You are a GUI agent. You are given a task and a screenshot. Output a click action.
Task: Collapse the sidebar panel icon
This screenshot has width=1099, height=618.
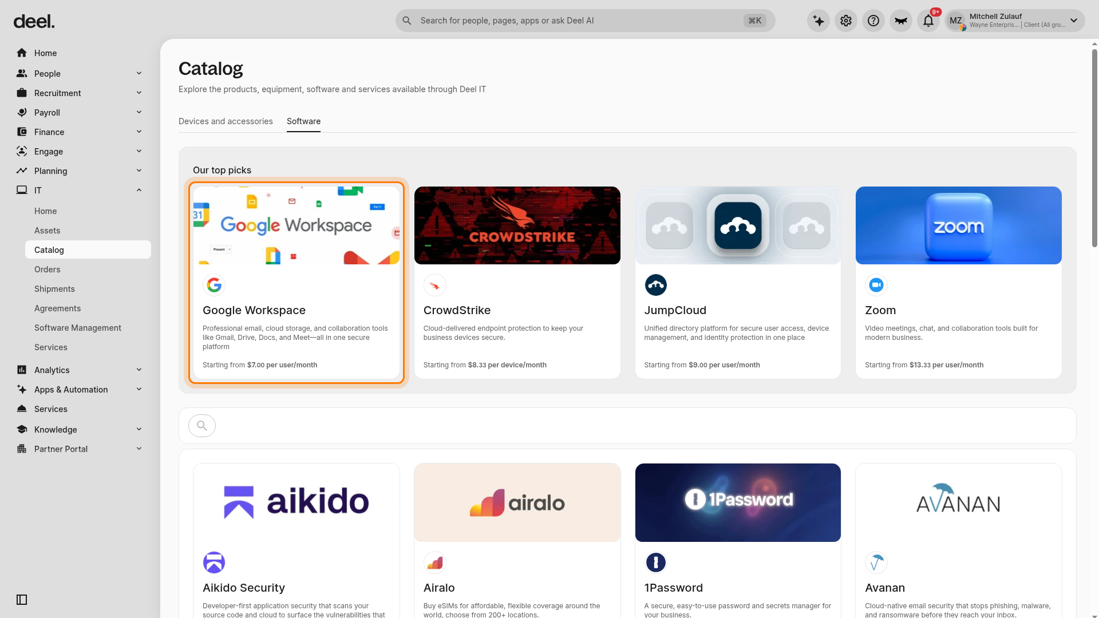[x=22, y=600]
